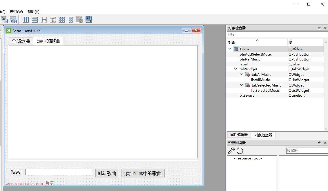Click Lay Out Vertically in Splitter icon
Screen dimensions: 328x191
(53, 20)
